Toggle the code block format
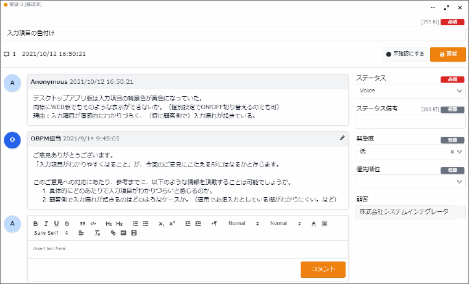Viewport: 469px width, 284px height. (93, 223)
